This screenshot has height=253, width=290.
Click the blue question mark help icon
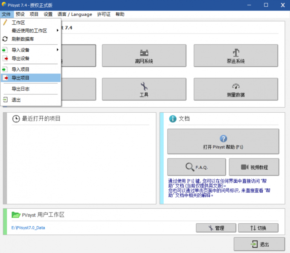click(223, 139)
